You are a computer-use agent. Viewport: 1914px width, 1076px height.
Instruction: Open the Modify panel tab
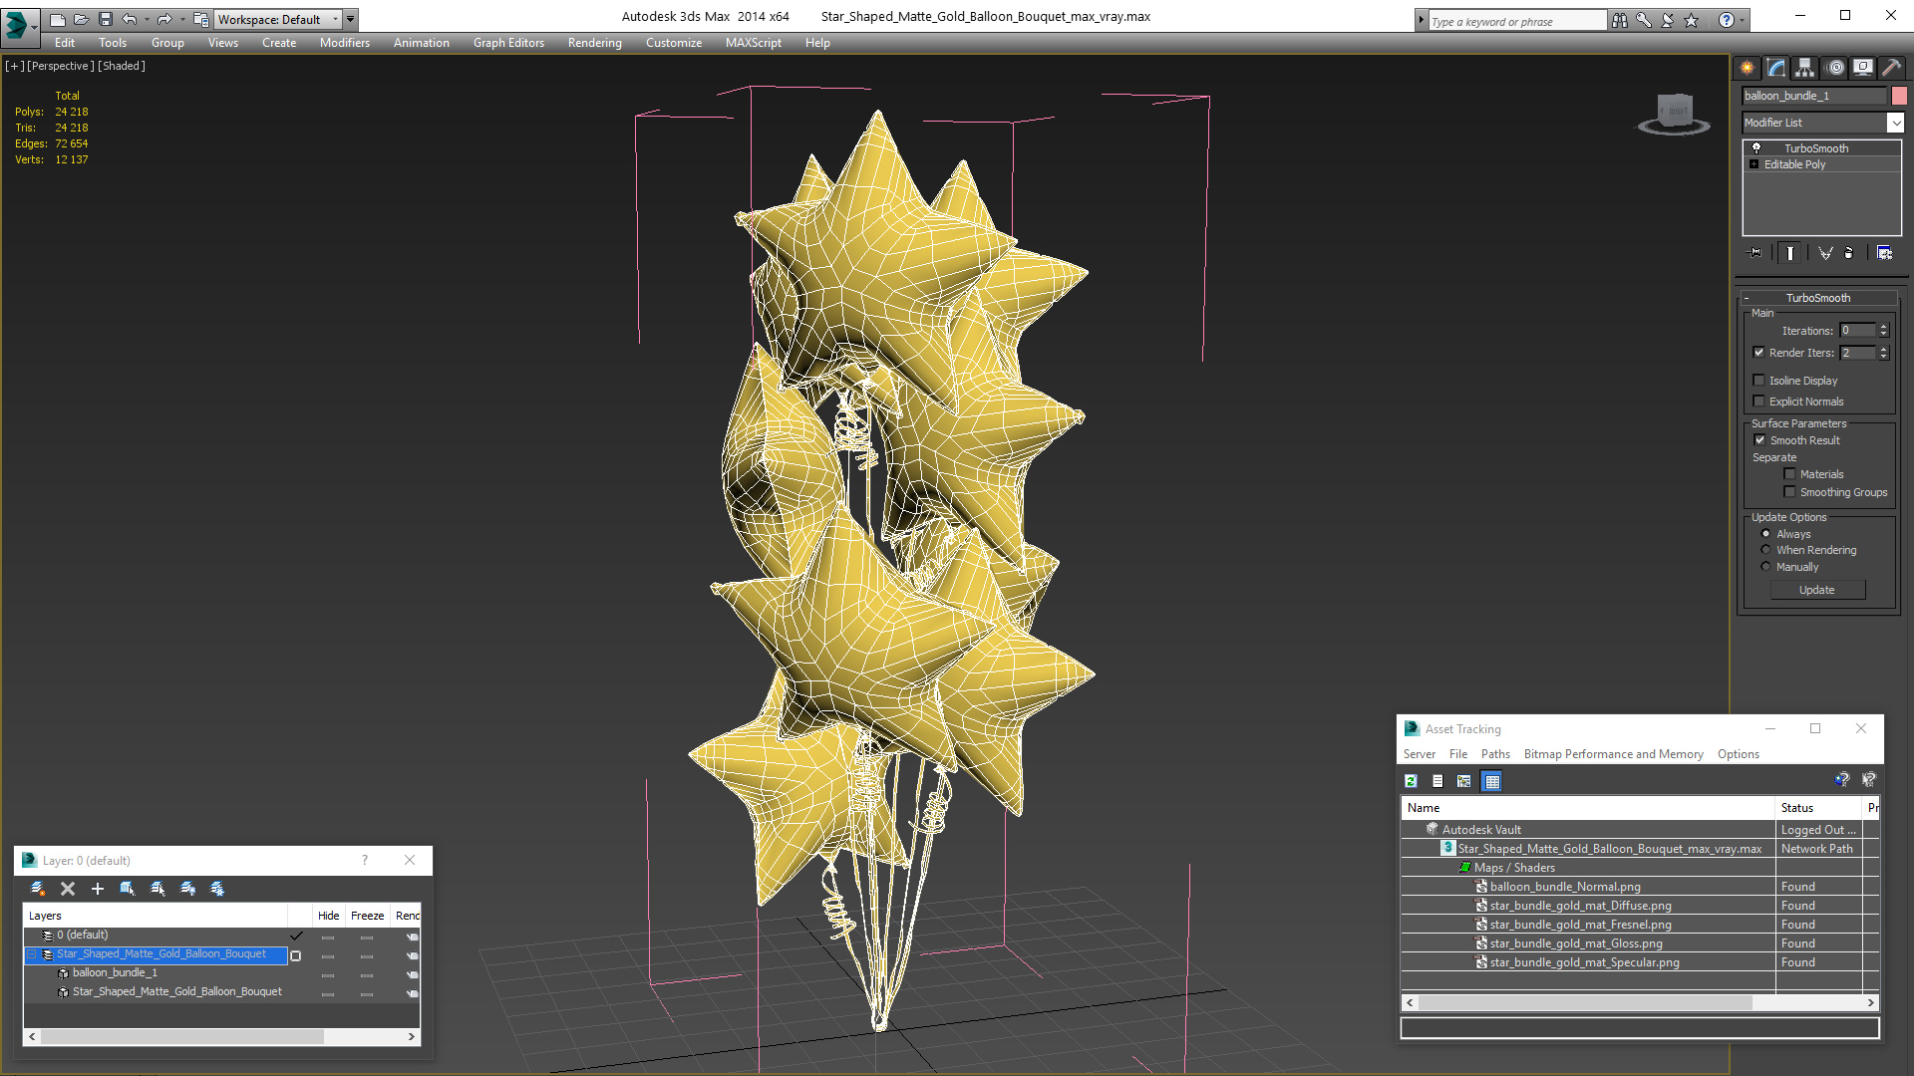point(1775,68)
